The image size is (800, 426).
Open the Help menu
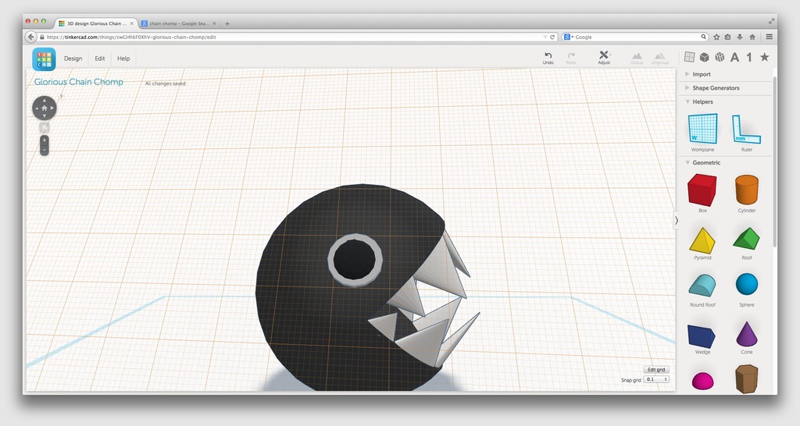click(x=123, y=59)
